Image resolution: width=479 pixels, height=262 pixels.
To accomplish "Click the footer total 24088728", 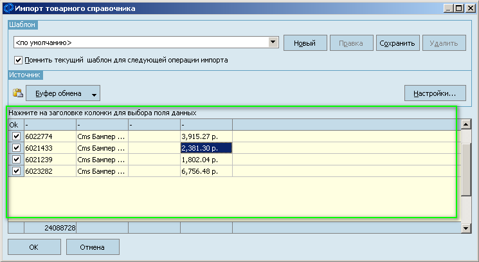I will pos(50,228).
